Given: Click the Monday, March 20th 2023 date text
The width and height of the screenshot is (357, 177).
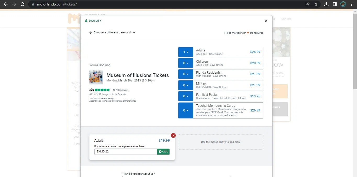Looking at the screenshot, I should pyautogui.click(x=131, y=80).
